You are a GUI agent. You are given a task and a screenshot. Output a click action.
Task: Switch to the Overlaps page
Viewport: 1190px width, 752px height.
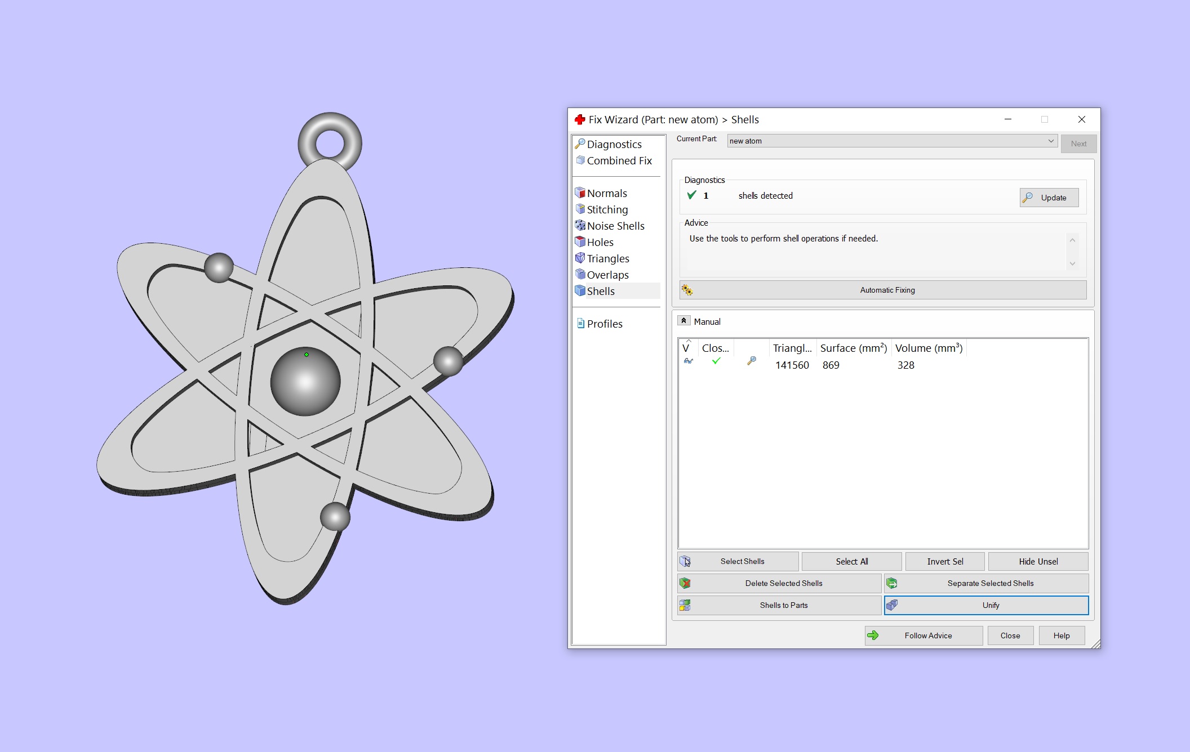click(x=607, y=275)
